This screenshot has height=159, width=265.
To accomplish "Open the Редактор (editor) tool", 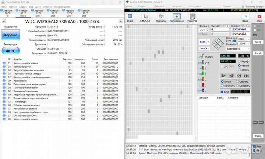I will pyautogui.click(x=192, y=17).
